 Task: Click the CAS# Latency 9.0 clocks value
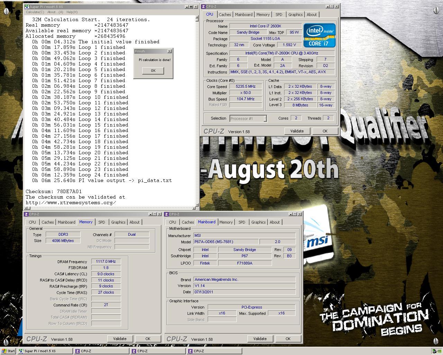coord(106,274)
